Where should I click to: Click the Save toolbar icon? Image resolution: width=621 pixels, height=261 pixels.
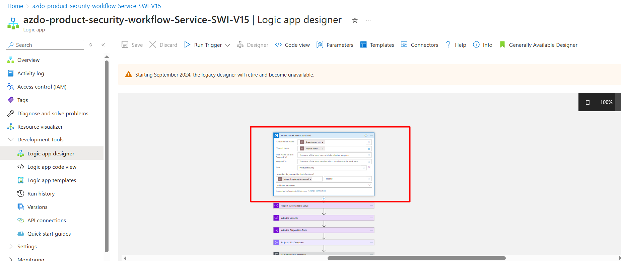pyautogui.click(x=125, y=44)
